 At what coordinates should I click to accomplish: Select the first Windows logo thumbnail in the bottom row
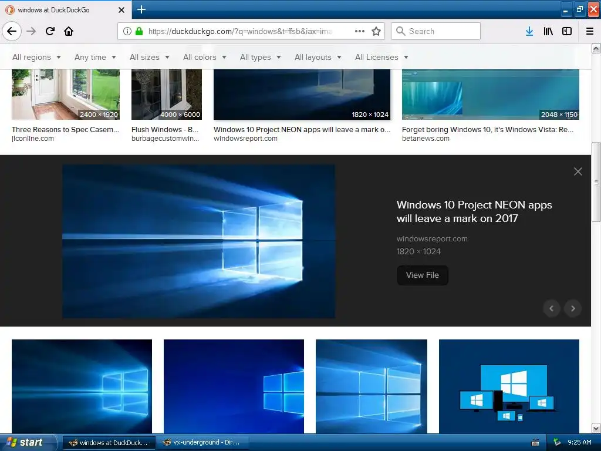coord(82,386)
